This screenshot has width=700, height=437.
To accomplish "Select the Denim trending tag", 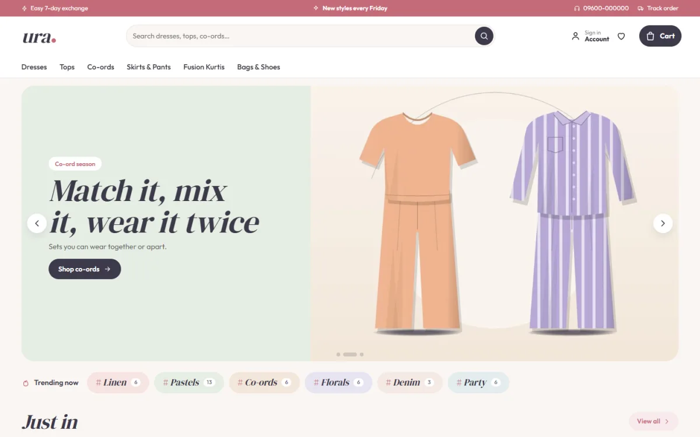I will coord(410,383).
